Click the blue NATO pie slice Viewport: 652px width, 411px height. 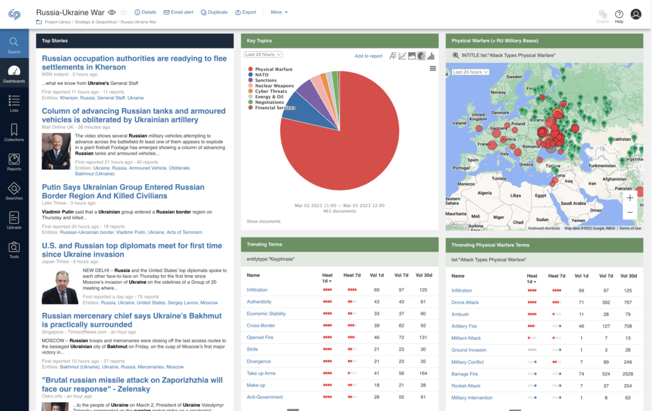coord(310,110)
